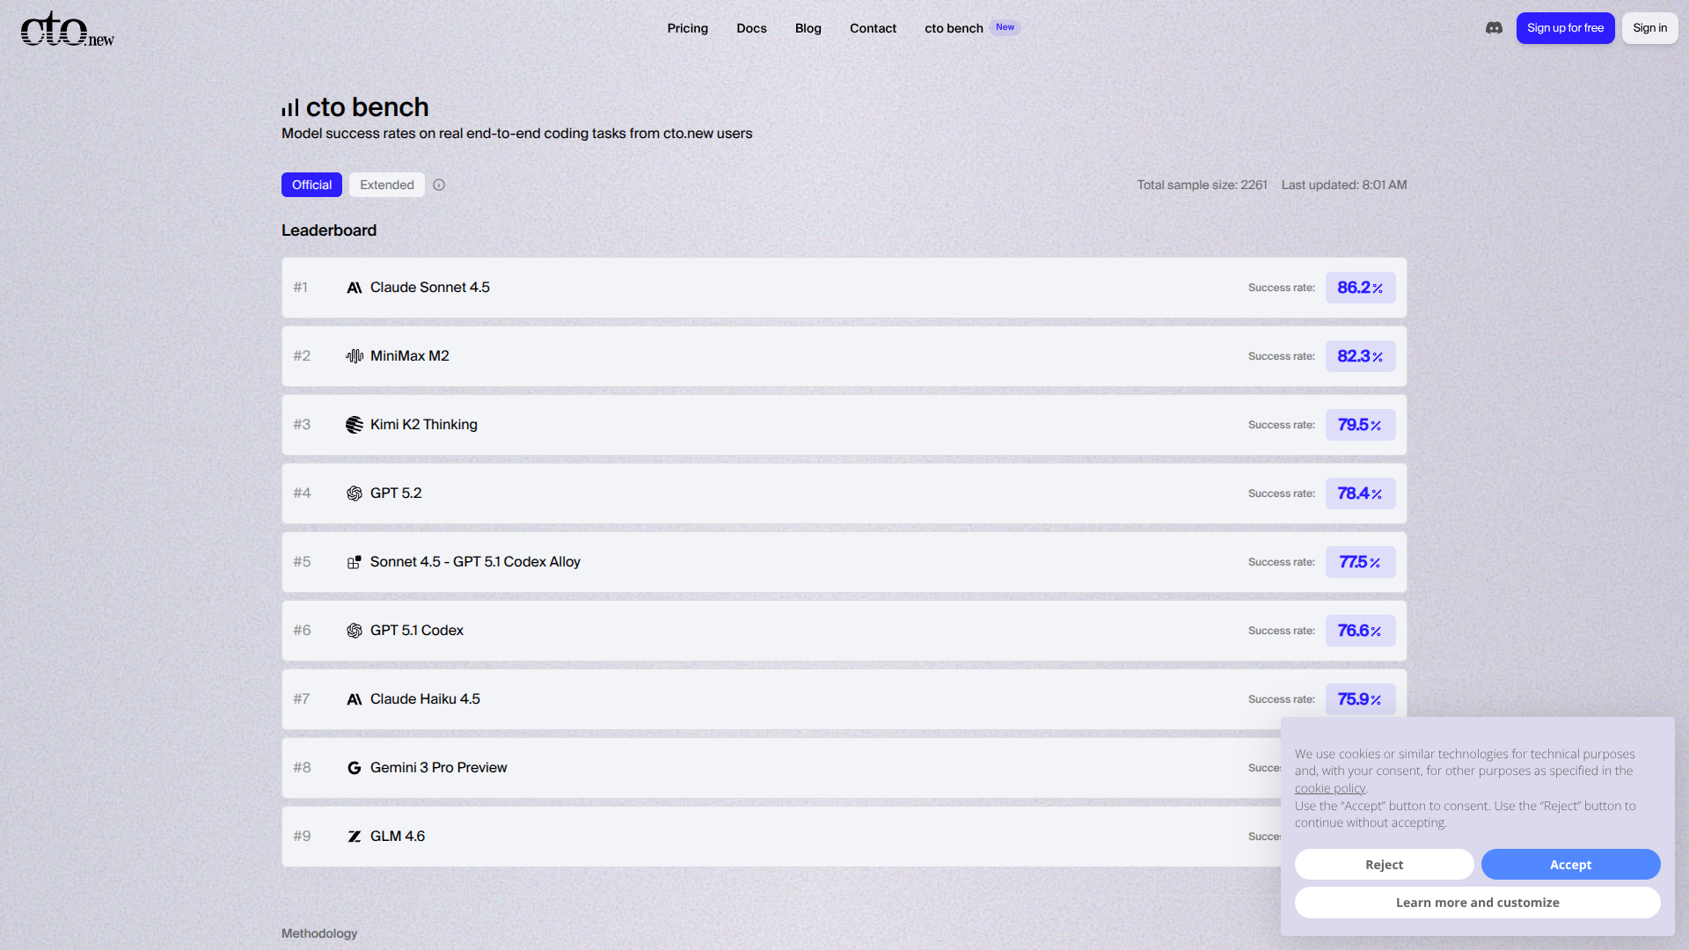Select the Official leaderboard toggle
This screenshot has height=950, width=1689.
(x=311, y=185)
